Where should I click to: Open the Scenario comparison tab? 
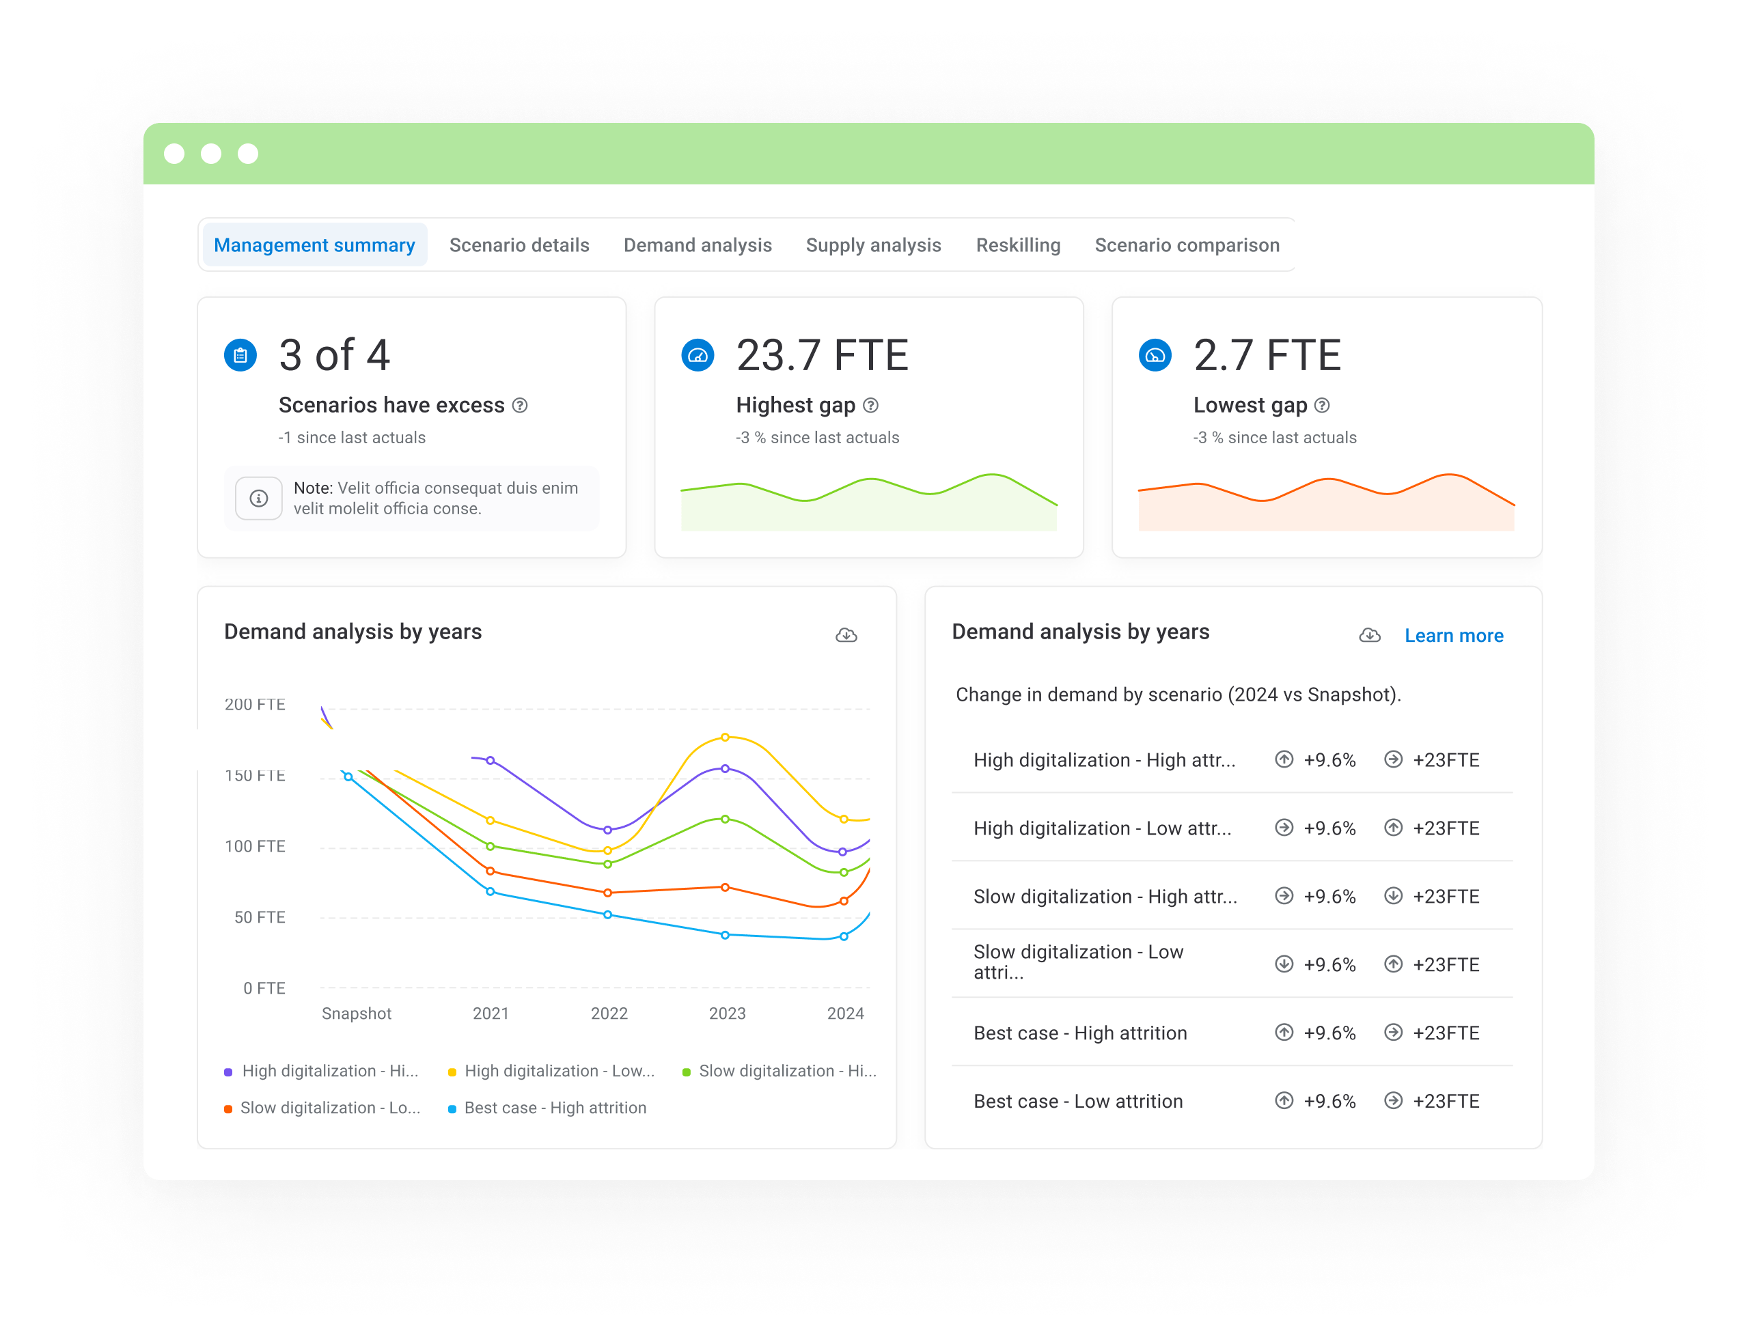click(1187, 245)
